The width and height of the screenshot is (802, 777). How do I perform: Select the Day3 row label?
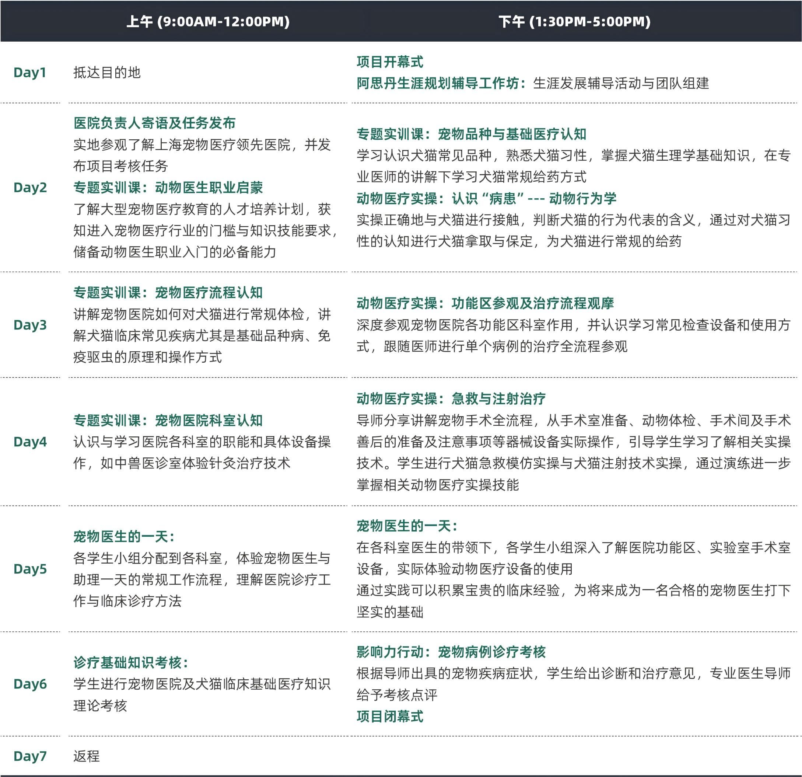(30, 325)
